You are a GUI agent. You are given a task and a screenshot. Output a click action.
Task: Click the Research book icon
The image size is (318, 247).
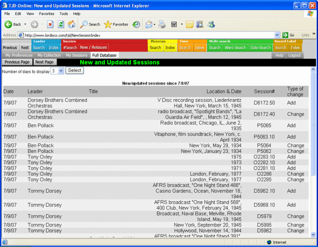(200, 24)
